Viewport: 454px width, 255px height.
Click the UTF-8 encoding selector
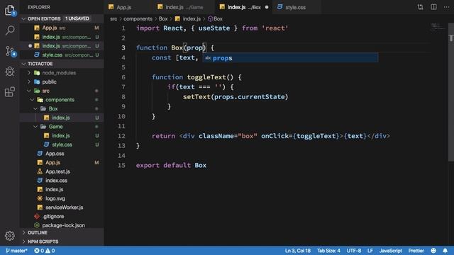pyautogui.click(x=354, y=251)
